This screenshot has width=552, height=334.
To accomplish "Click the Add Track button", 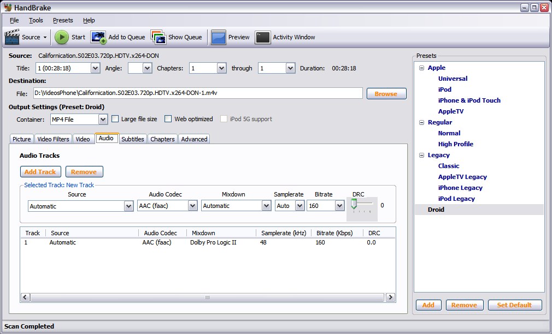I will 40,172.
